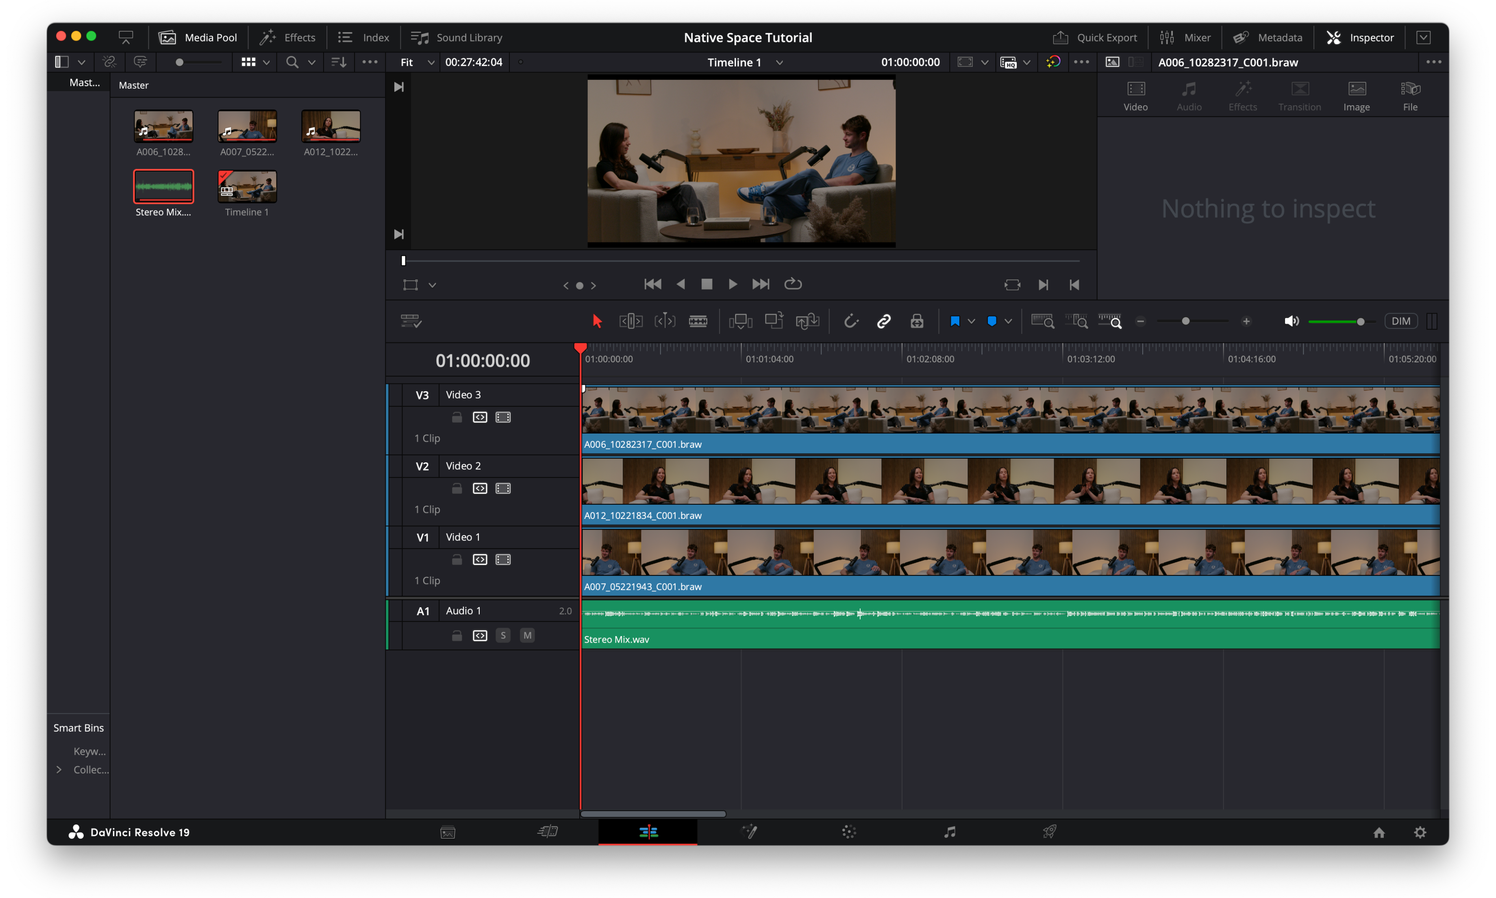Solo the Audio 1 track
This screenshot has width=1496, height=898.
coord(503,635)
